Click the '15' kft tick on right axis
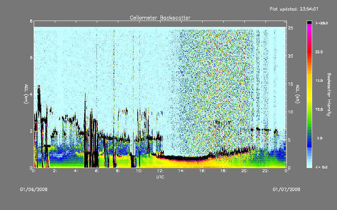 [290, 84]
